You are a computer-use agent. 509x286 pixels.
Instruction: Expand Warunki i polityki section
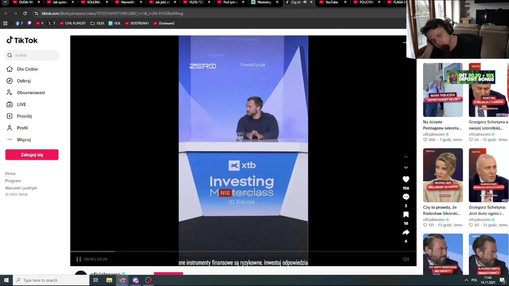coord(21,188)
